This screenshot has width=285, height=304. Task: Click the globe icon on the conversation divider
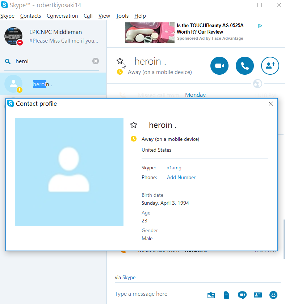(x=257, y=84)
